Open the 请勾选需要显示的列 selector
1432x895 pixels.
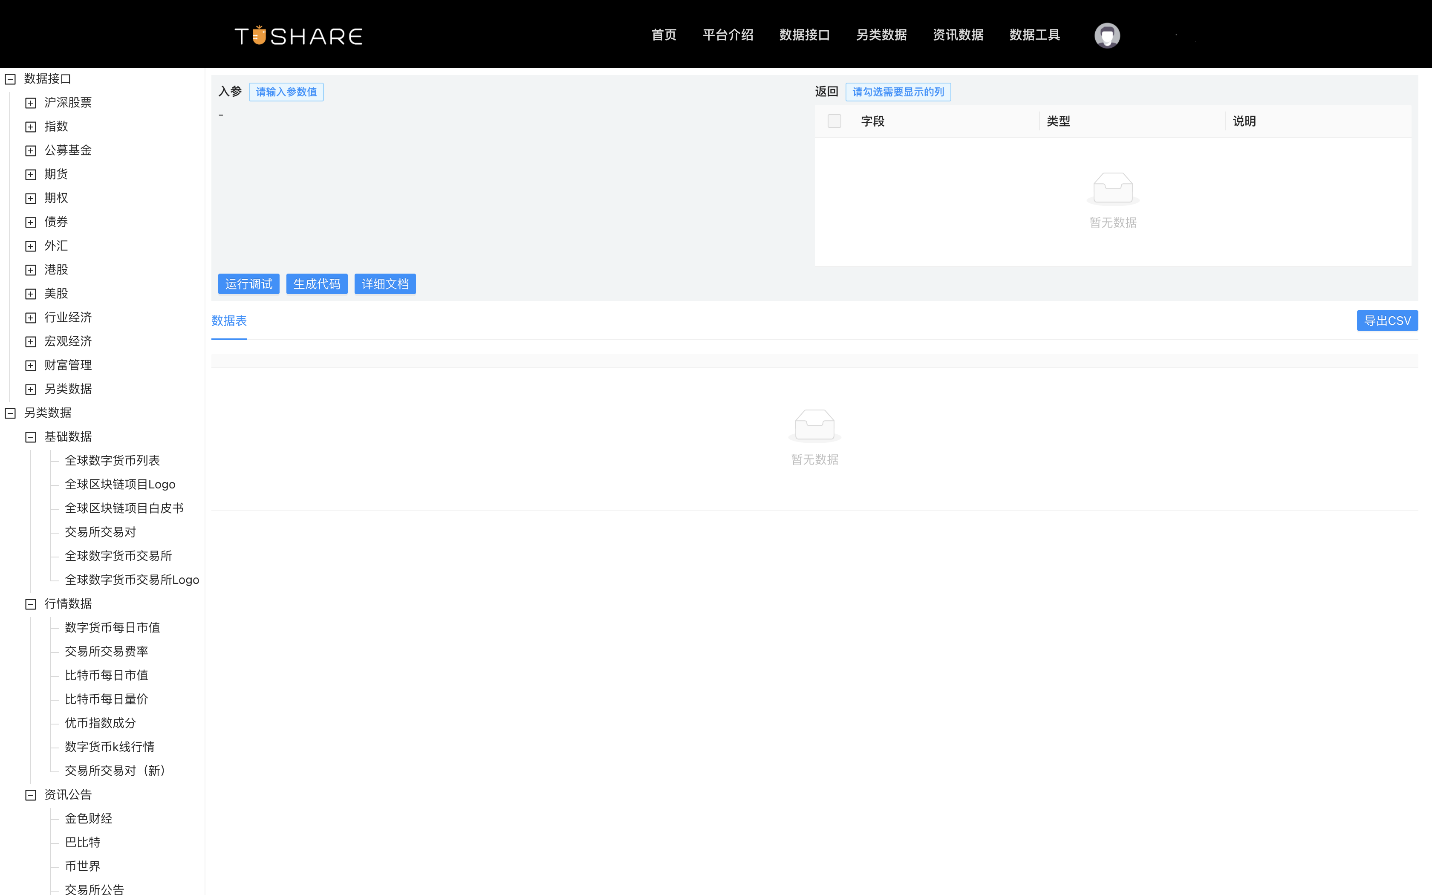click(x=898, y=92)
